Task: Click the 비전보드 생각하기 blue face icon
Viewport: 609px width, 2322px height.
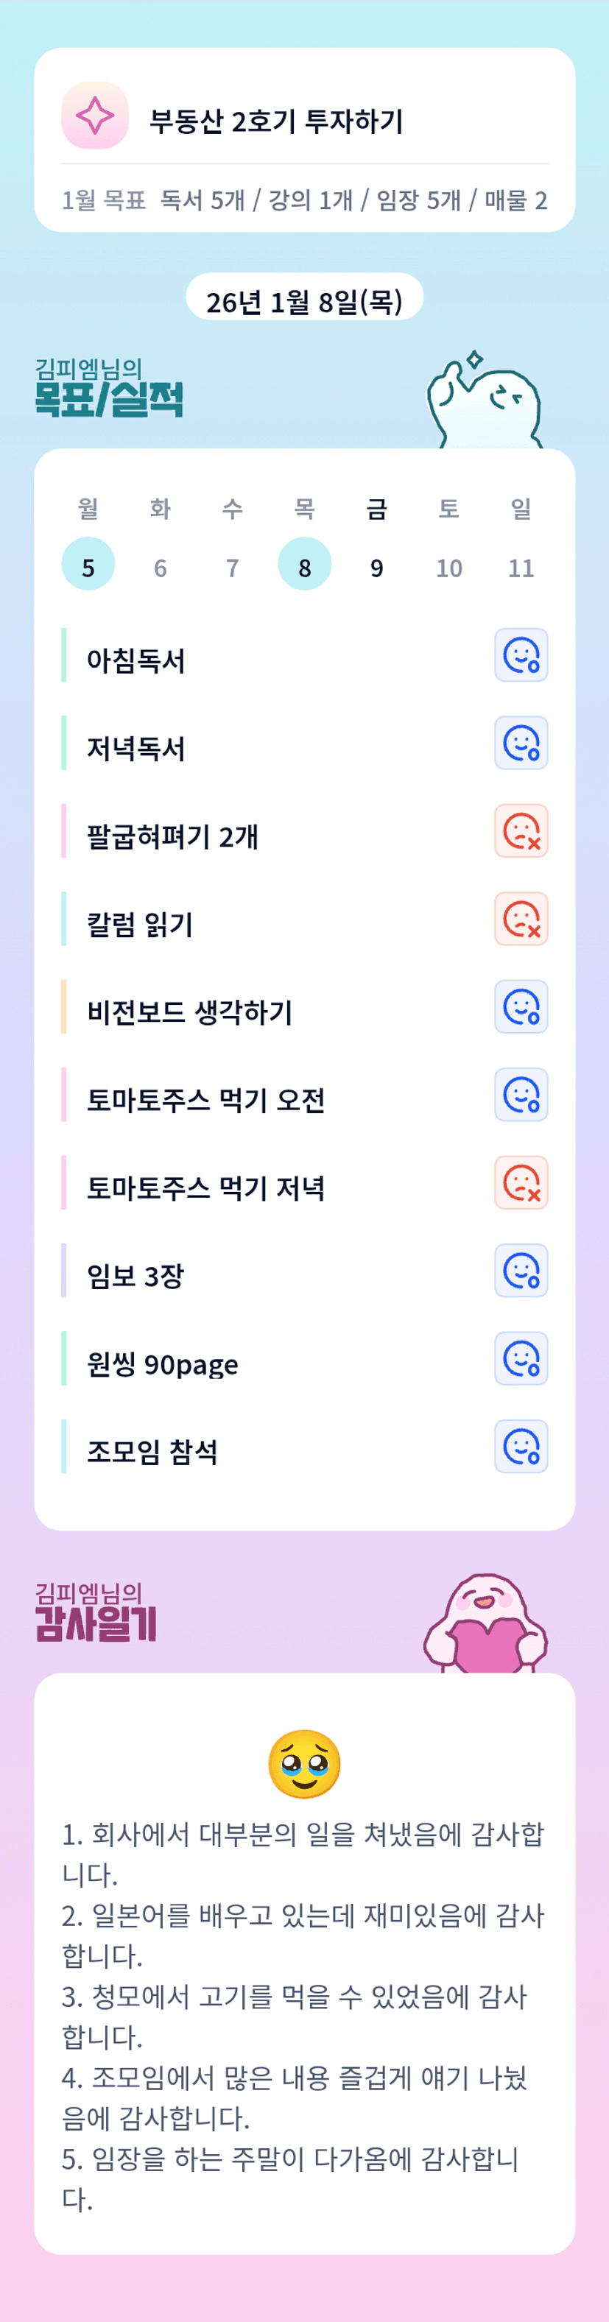Action: pos(521,1007)
